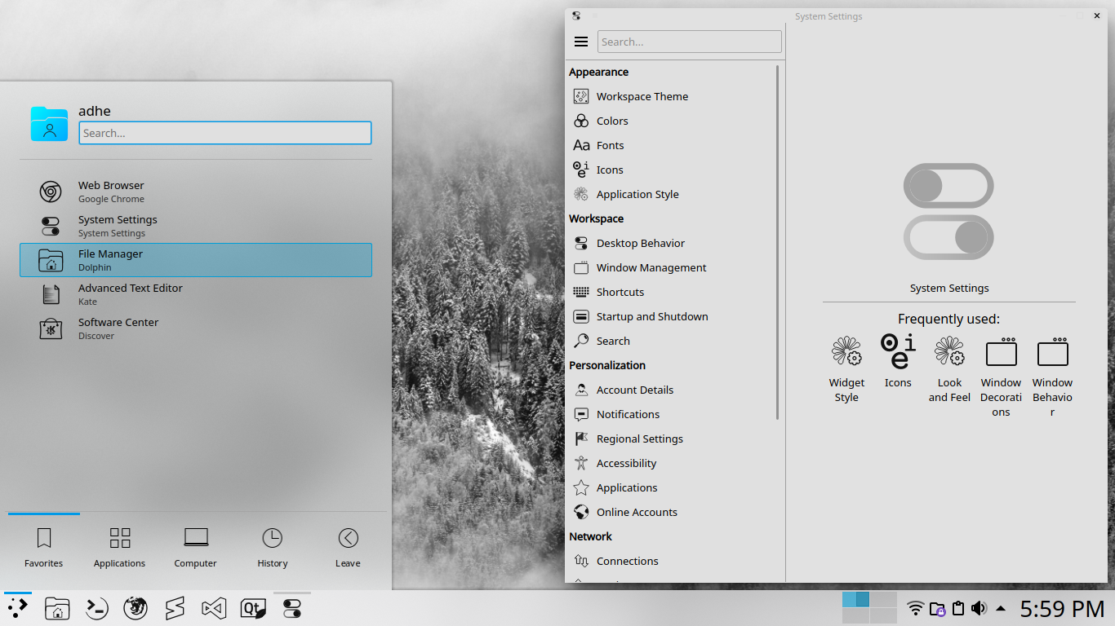Launch File Manager Dolphin from favorites

(x=196, y=260)
